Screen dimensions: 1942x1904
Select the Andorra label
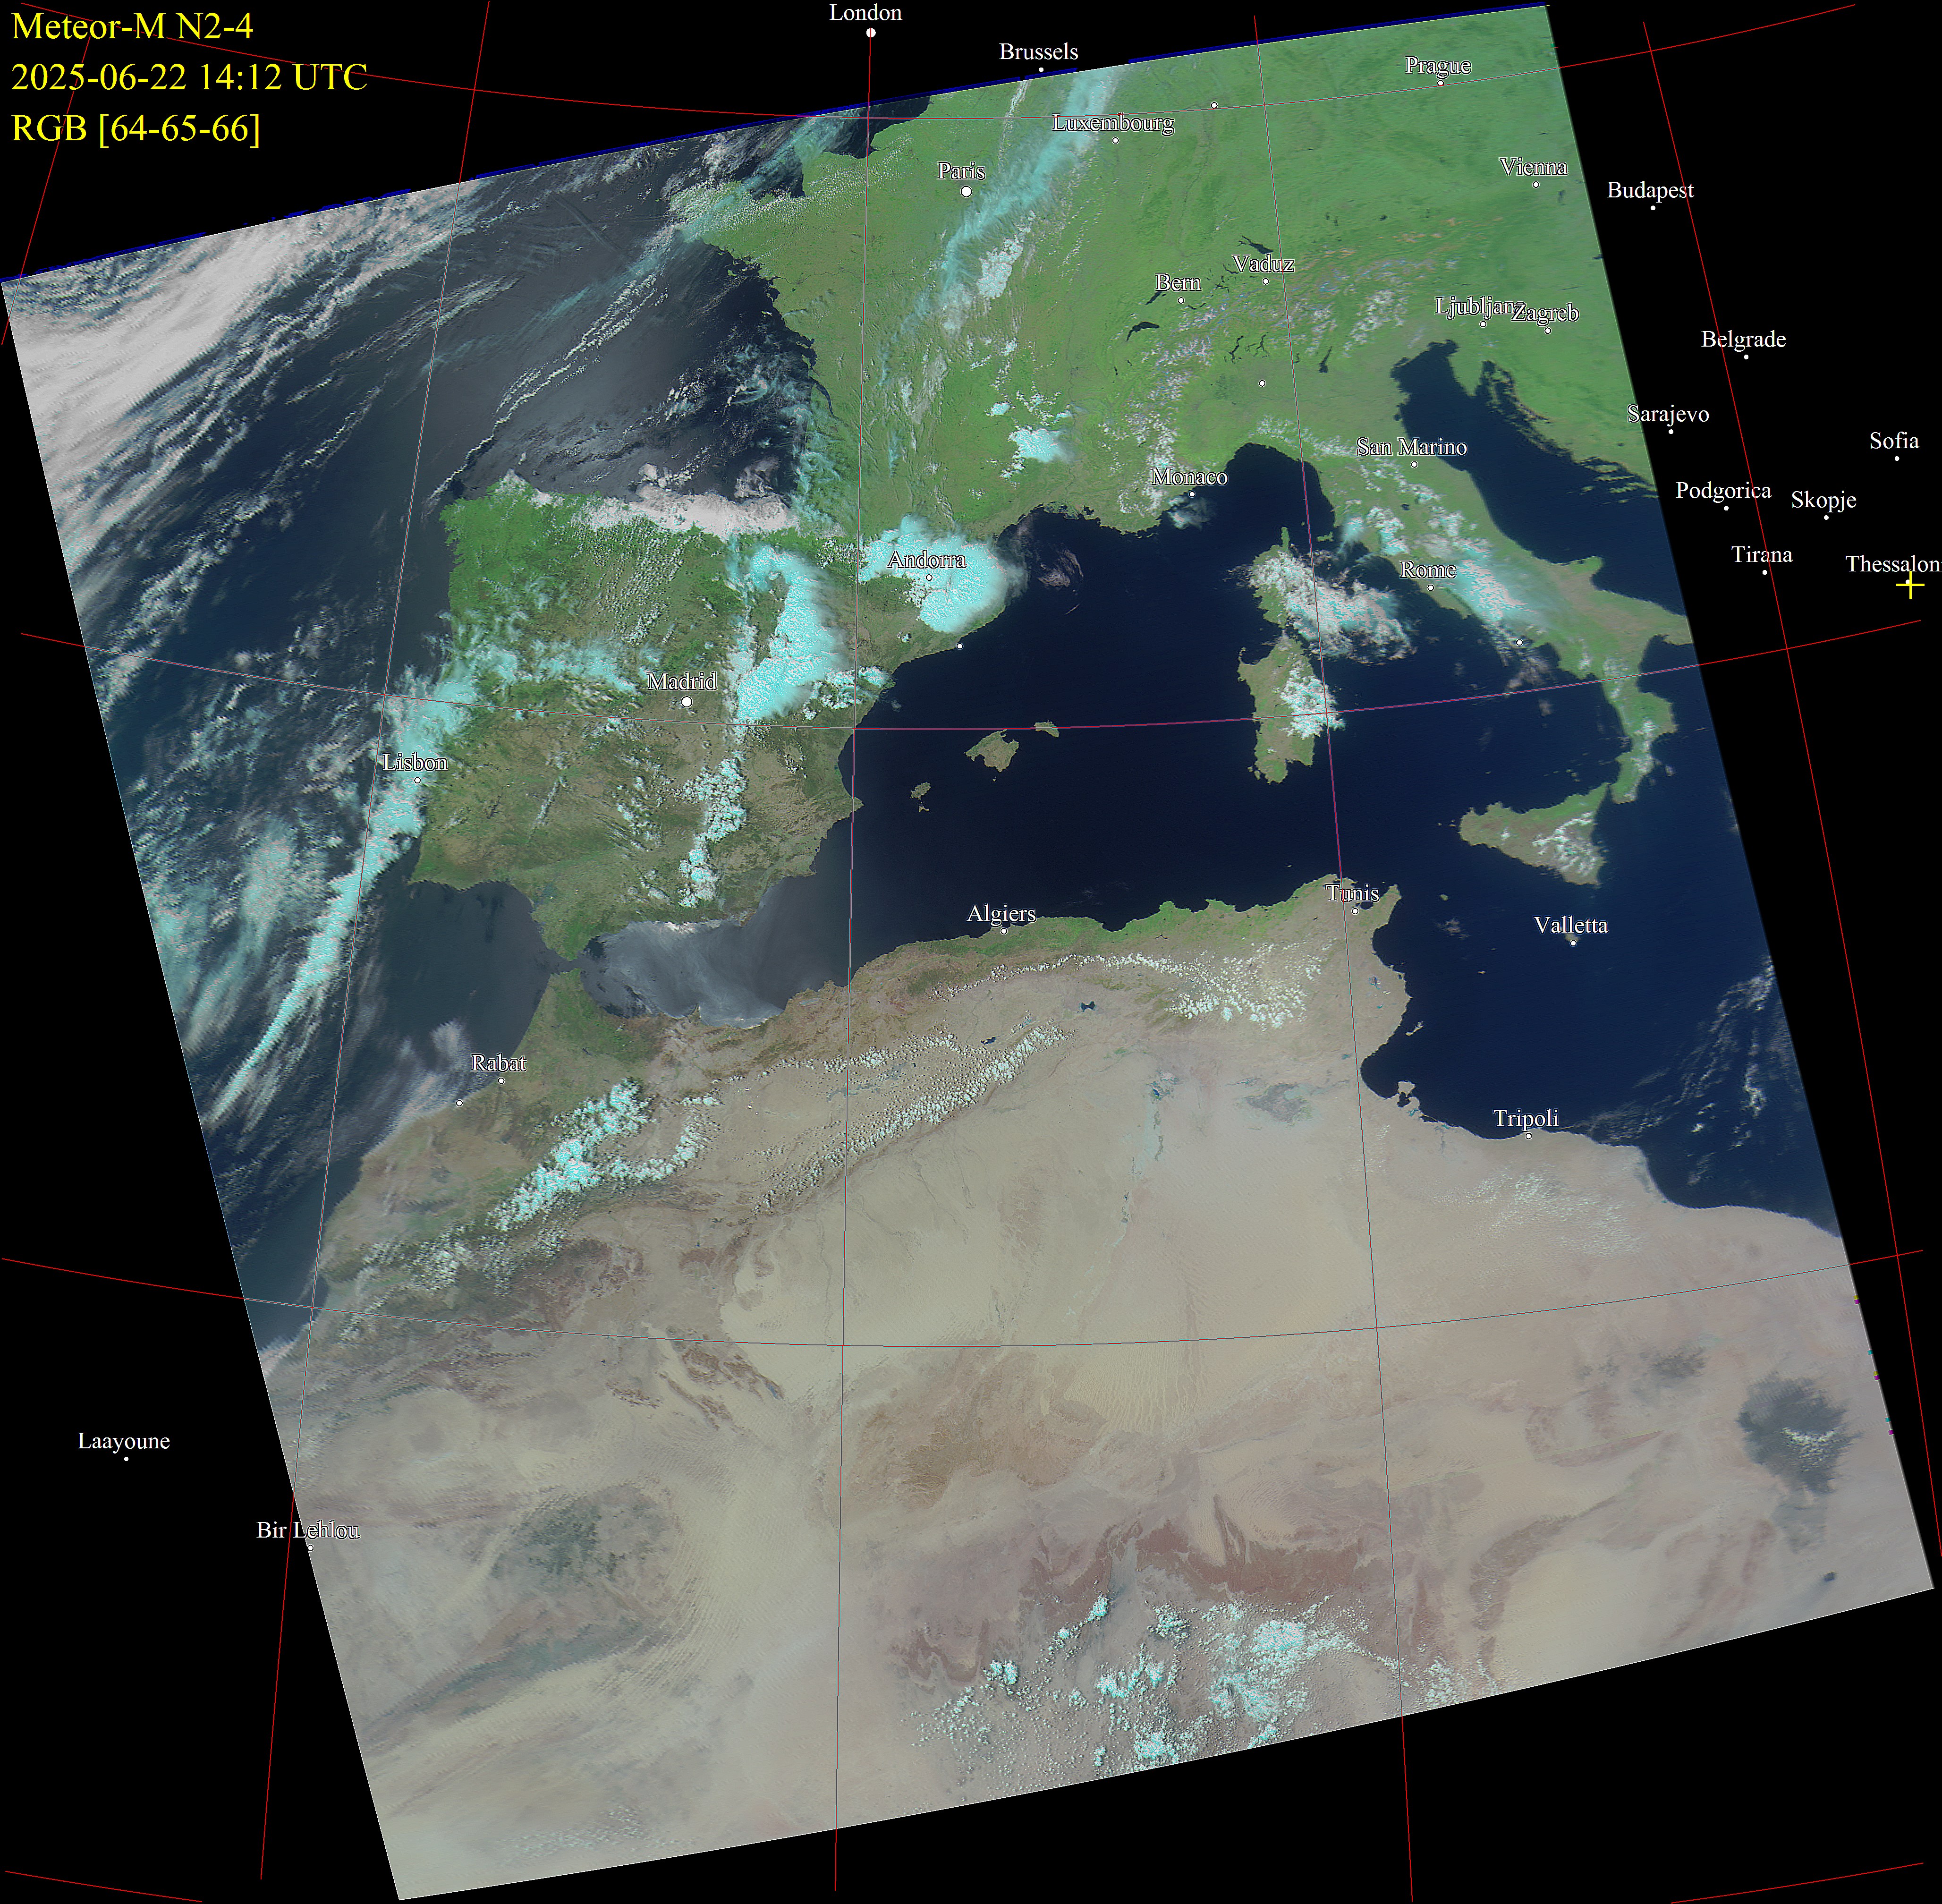click(x=926, y=560)
